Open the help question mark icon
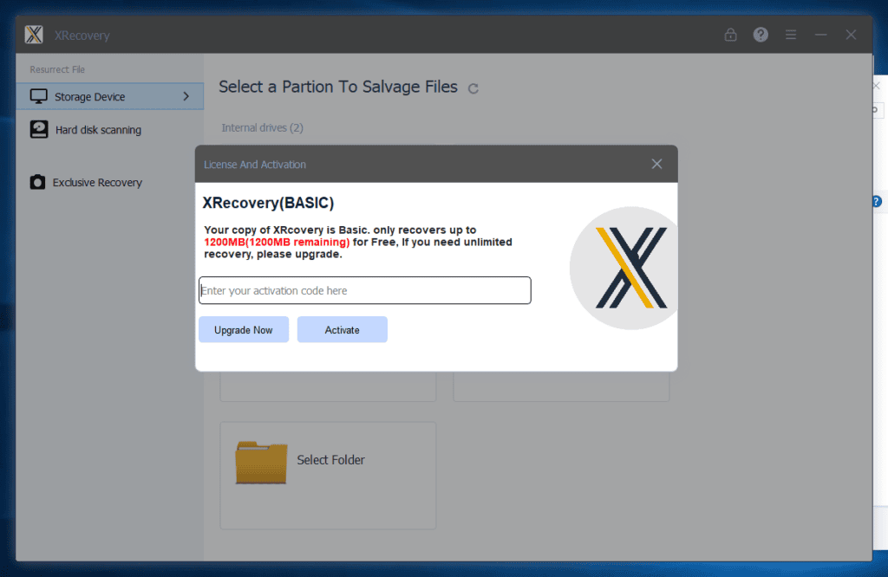Viewport: 888px width, 577px height. pyautogui.click(x=761, y=34)
